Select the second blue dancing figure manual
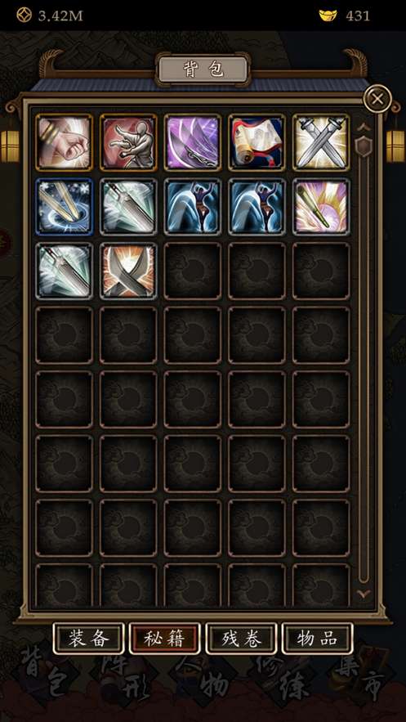406x722 pixels. (257, 207)
